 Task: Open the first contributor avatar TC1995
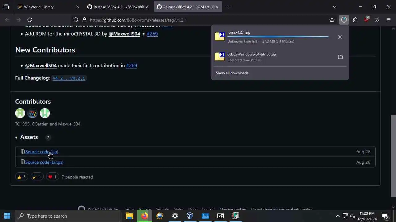click(20, 113)
